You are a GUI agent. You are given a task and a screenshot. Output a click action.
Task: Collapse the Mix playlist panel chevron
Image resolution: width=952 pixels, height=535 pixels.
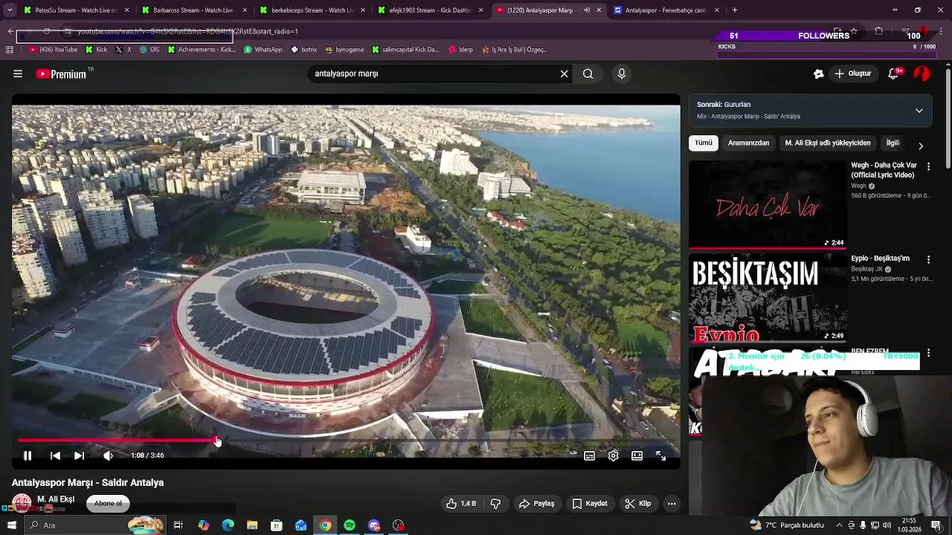coord(919,111)
